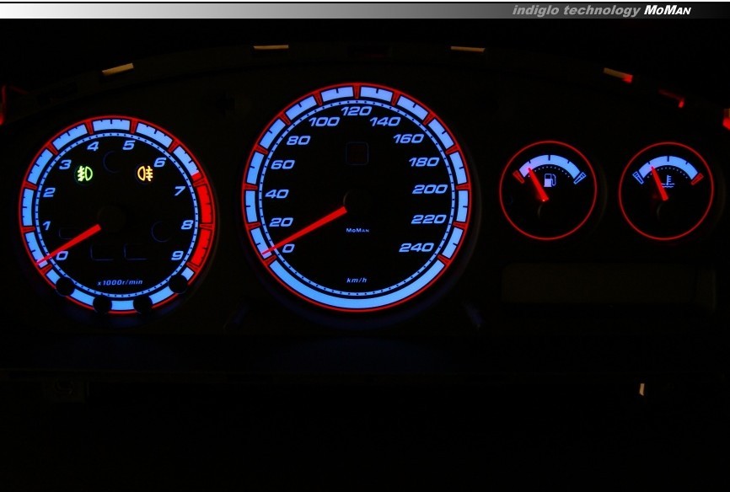This screenshot has width=730, height=492.
Task: Click the x1000r/min label on the tachometer
Action: point(118,282)
